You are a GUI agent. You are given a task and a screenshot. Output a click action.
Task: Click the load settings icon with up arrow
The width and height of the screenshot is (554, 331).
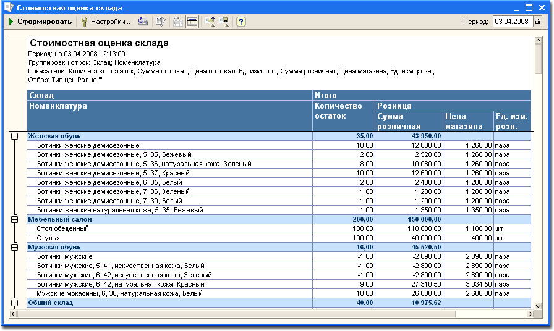(210, 22)
